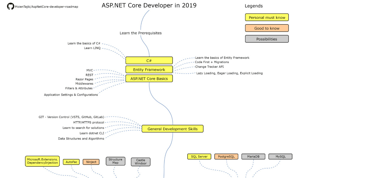Screen dimensions: 383x178
Task: Click Learn LINQ text
Action: click(92, 48)
